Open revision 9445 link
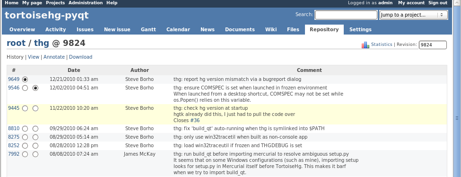 pyautogui.click(x=14, y=108)
